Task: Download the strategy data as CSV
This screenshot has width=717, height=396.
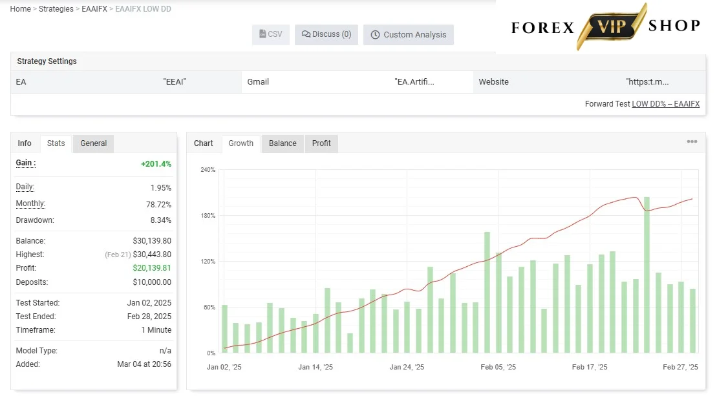Action: click(271, 34)
